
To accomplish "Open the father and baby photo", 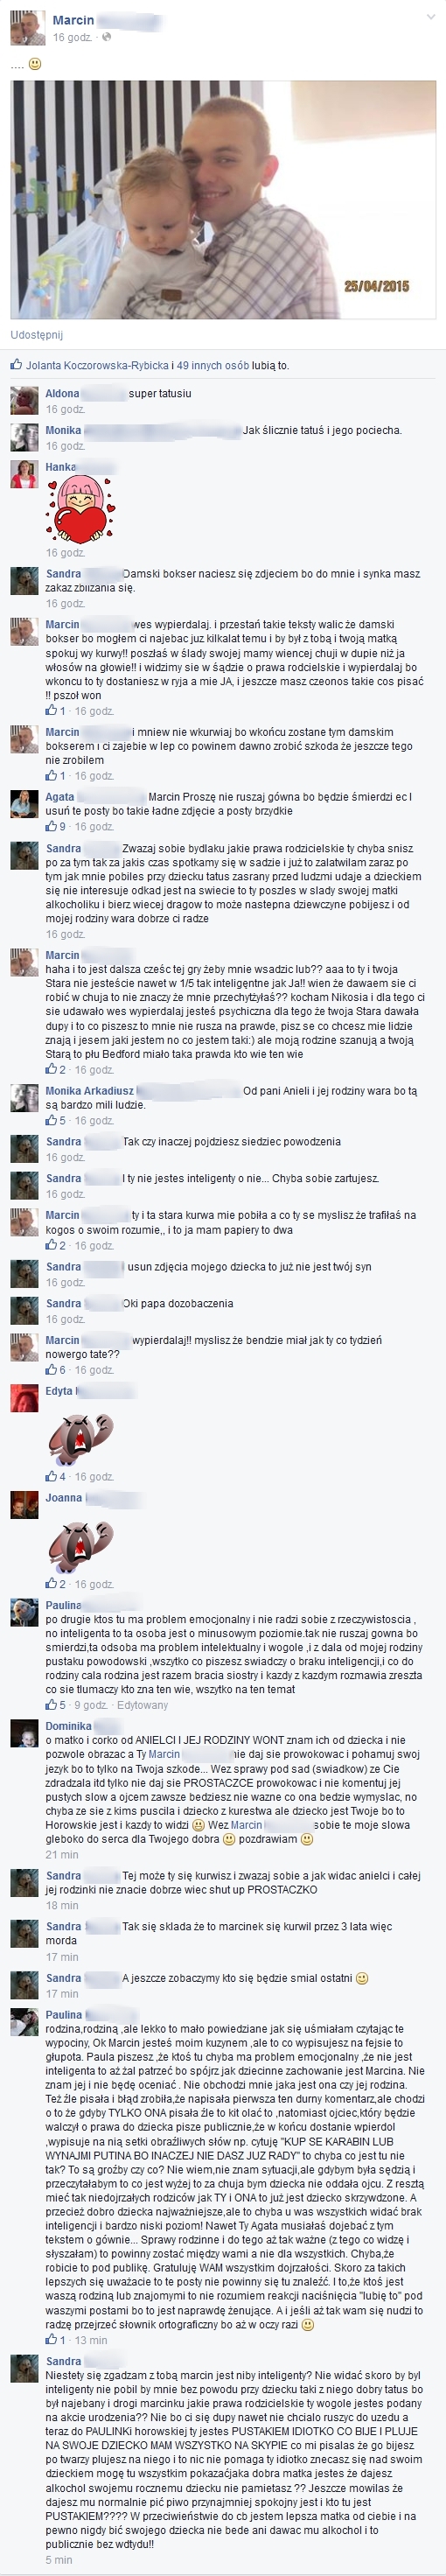I will click(x=223, y=200).
